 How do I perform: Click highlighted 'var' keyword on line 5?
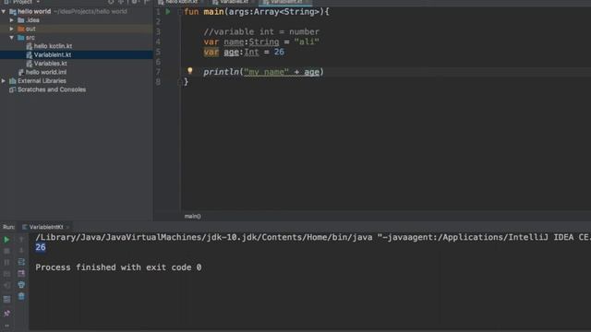(x=211, y=52)
